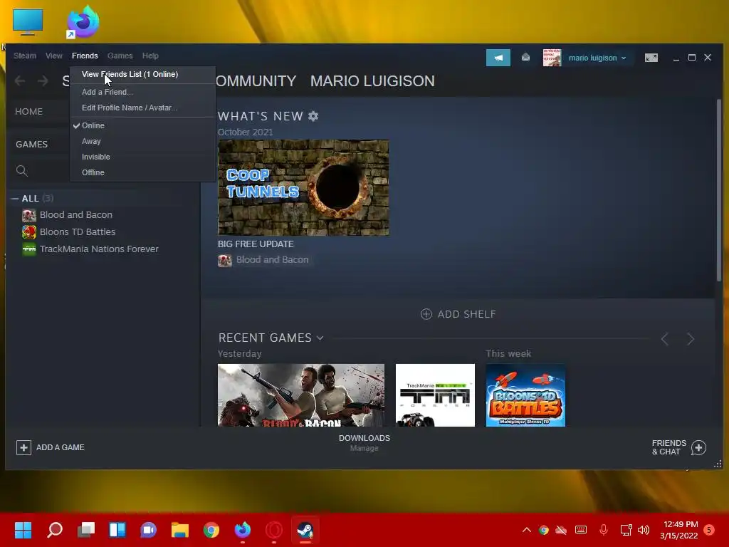Open taskbar Search
Viewport: 729px width, 547px height.
pos(55,530)
